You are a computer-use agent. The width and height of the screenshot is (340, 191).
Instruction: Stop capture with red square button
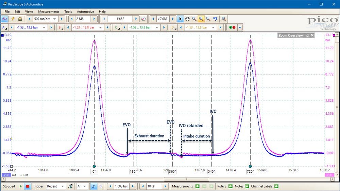[27, 186]
